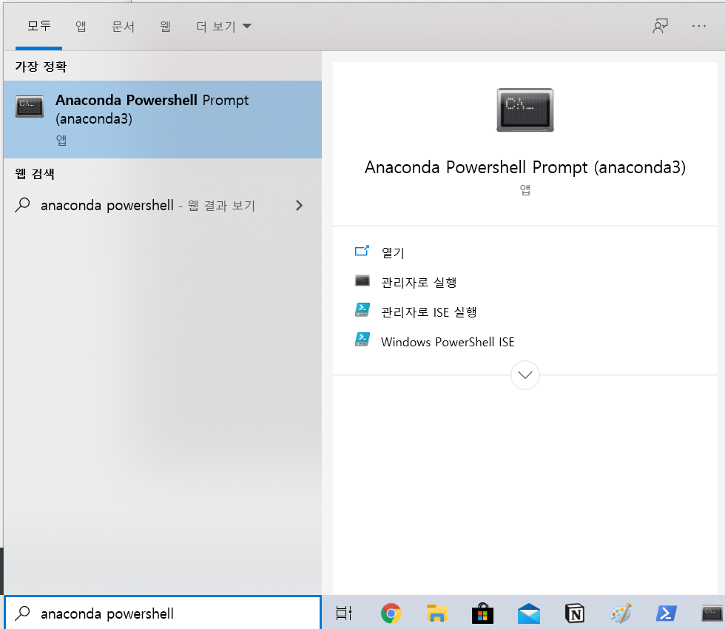Open the Mail app in the taskbar
This screenshot has height=629, width=725.
(528, 613)
